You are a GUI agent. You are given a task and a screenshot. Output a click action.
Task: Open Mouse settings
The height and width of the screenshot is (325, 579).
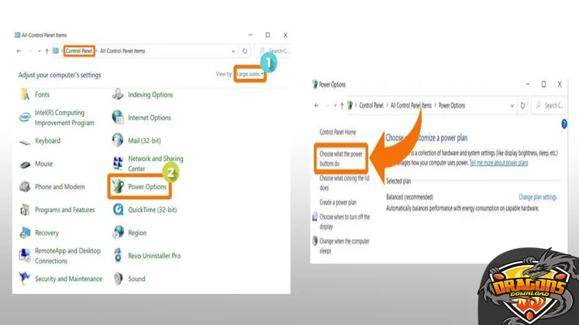pyautogui.click(x=44, y=164)
